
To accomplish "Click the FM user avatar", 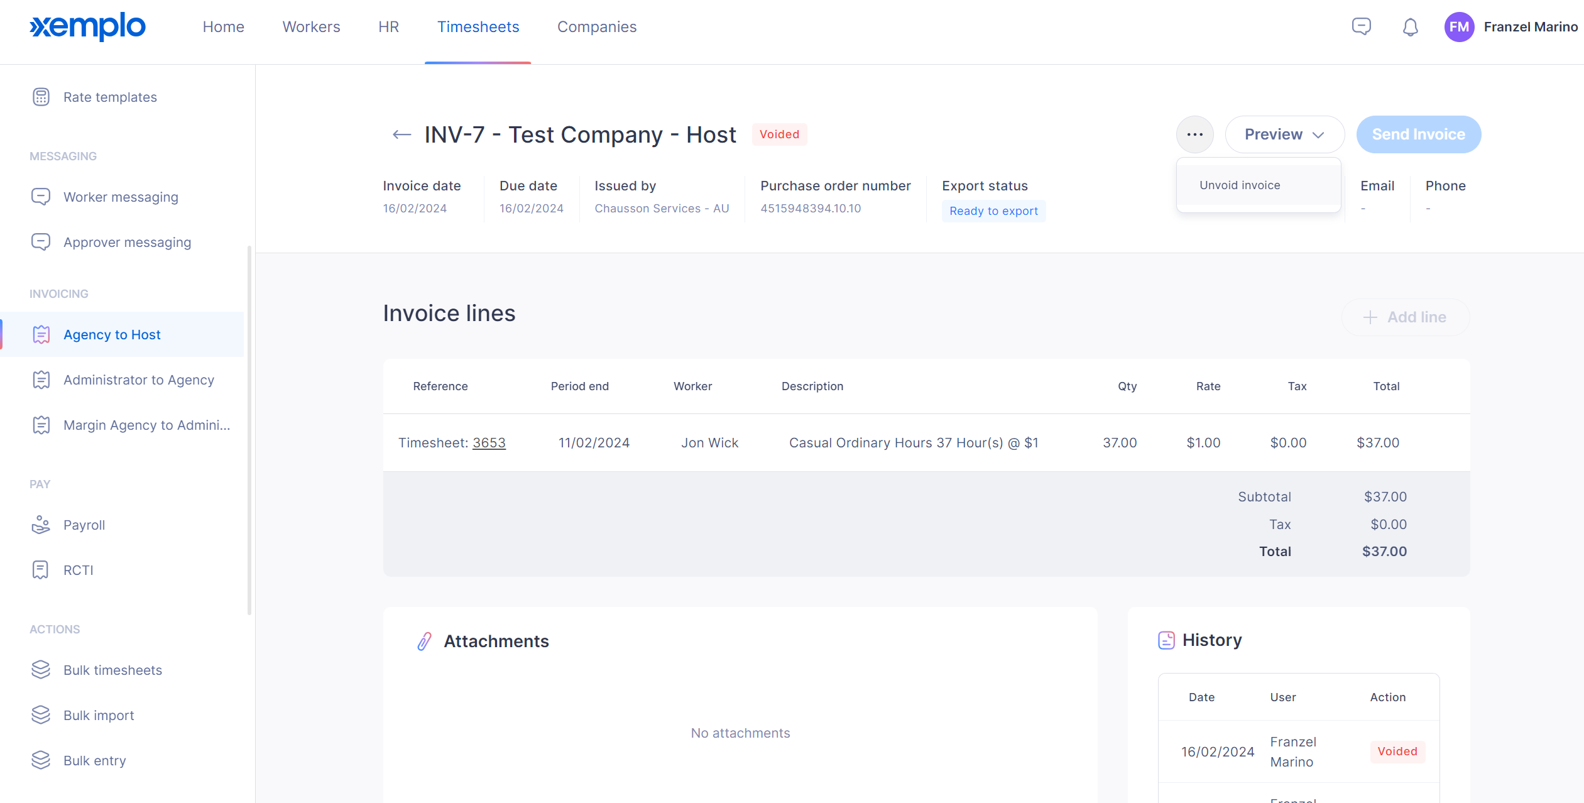I will point(1458,27).
